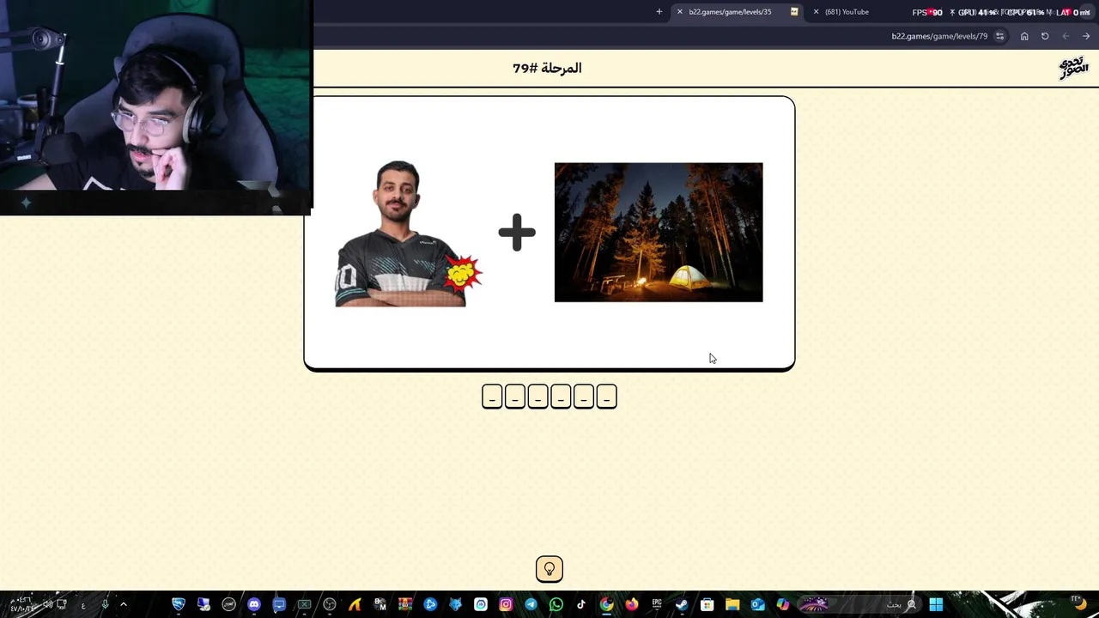Close the YouTube browser tab
The image size is (1099, 618).
click(816, 12)
